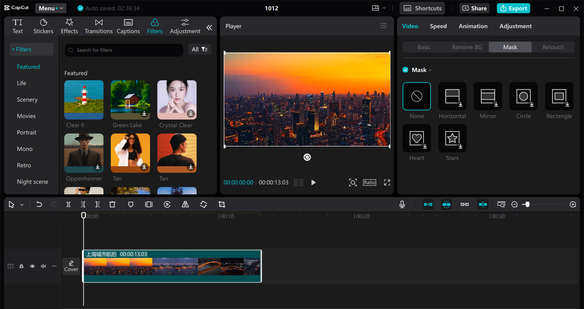Select the crop tool in the timeline toolbar

pyautogui.click(x=222, y=204)
